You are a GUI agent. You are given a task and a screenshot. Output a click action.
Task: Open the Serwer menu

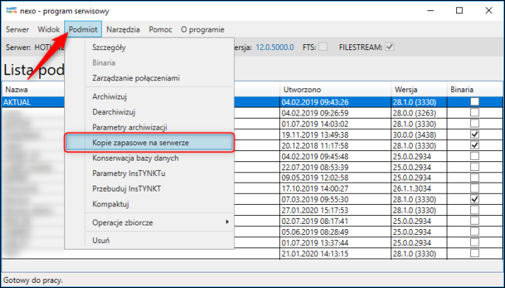(18, 29)
